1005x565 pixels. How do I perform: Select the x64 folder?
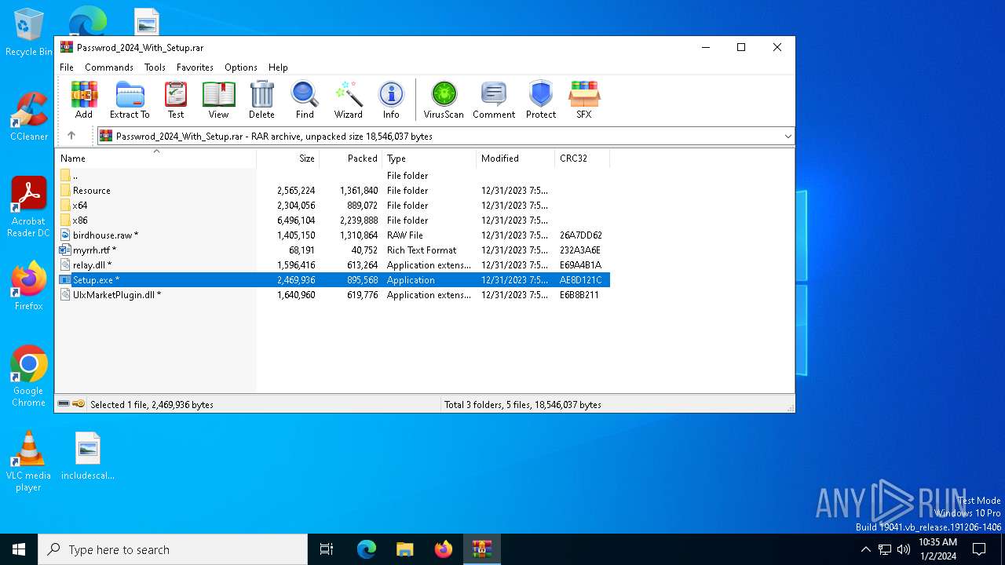coord(333,206)
